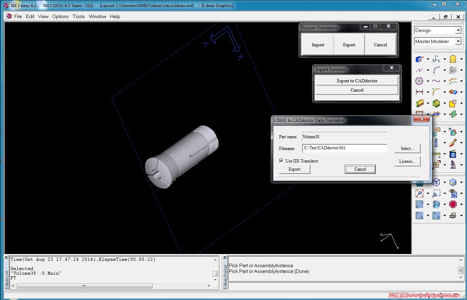Click Cancel in the Export Function dialog
This screenshot has height=300, width=467.
[x=357, y=90]
